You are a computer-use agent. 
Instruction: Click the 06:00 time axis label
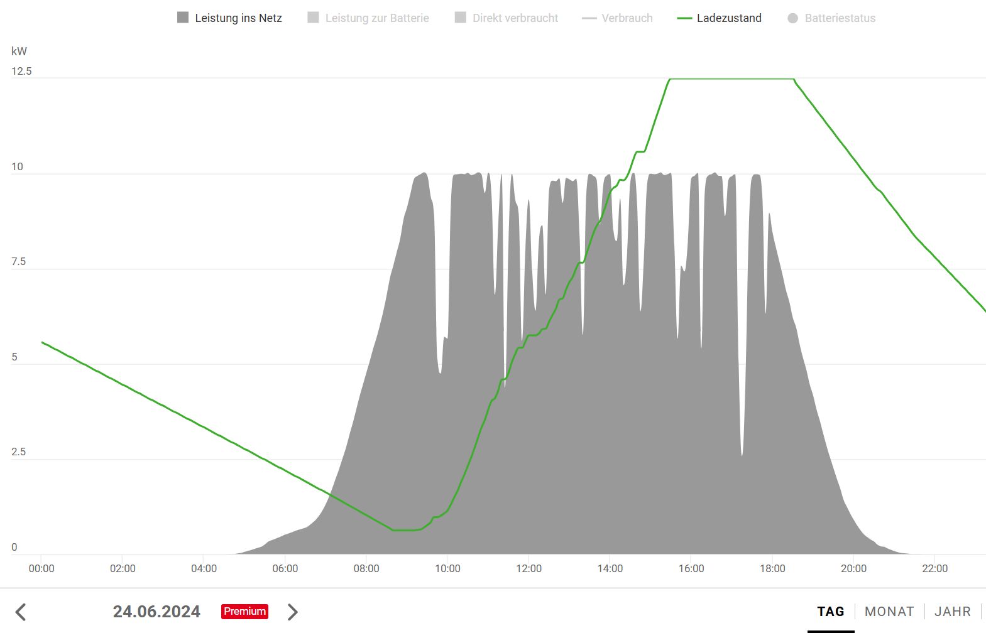point(285,568)
